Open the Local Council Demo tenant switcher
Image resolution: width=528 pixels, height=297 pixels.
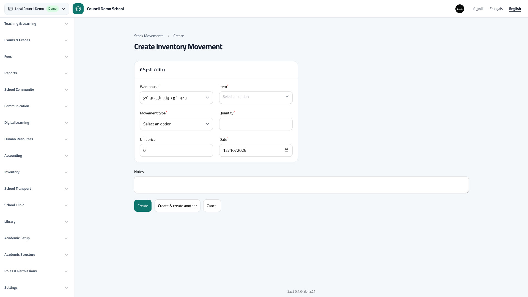coord(37,9)
